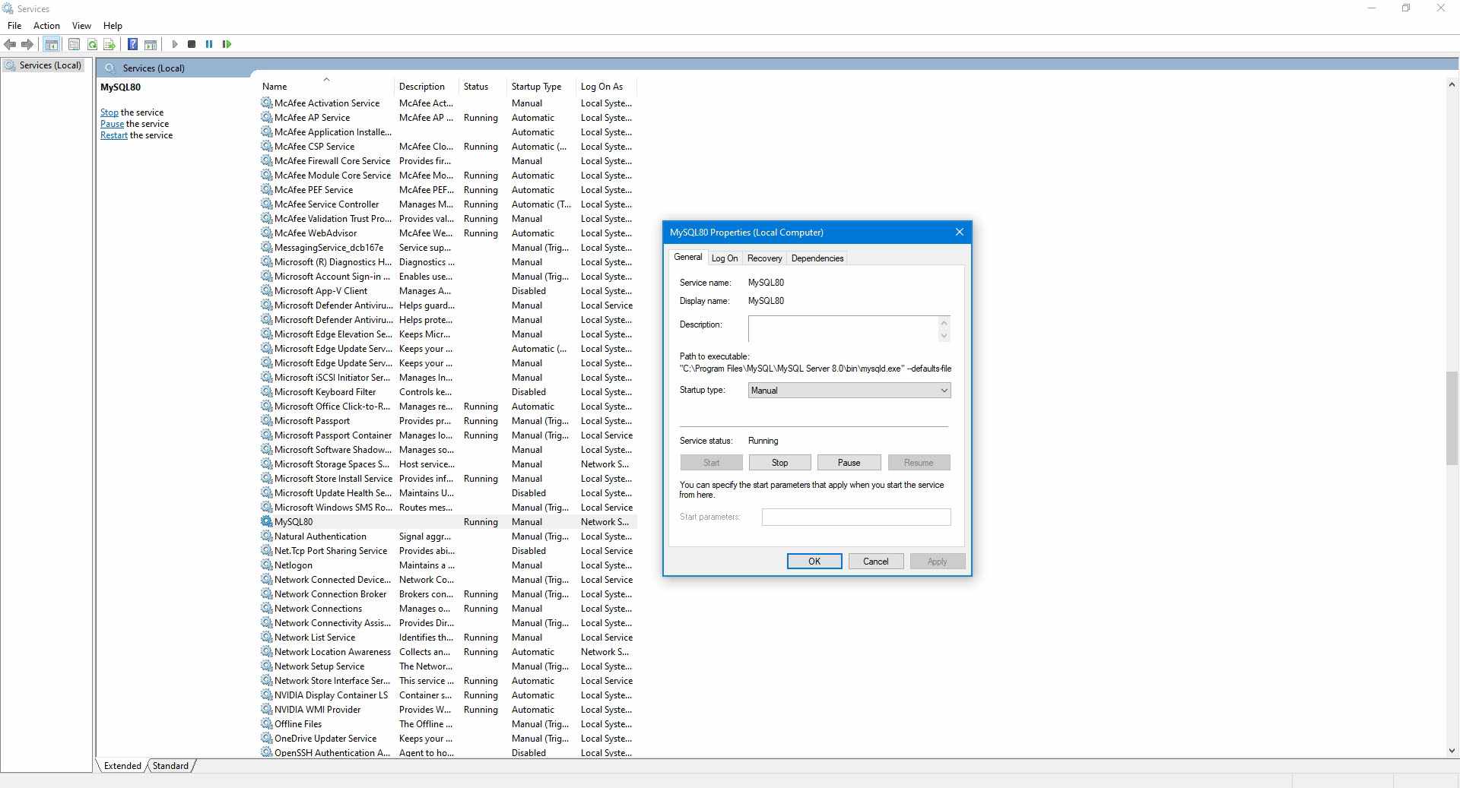The height and width of the screenshot is (788, 1460).
Task: Click the Refresh toolbar icon
Action: tap(92, 44)
